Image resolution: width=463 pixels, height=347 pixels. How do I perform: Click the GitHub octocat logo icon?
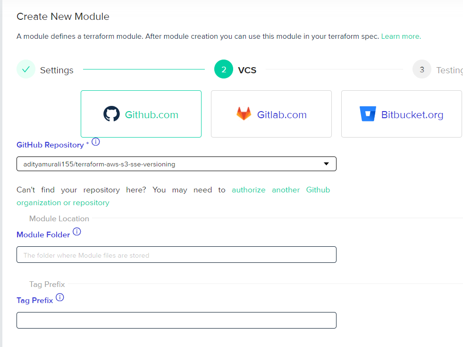[x=111, y=114]
